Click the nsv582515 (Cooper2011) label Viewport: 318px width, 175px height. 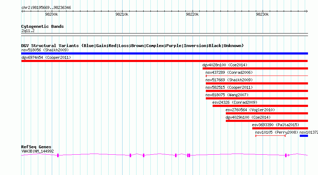tap(229, 87)
